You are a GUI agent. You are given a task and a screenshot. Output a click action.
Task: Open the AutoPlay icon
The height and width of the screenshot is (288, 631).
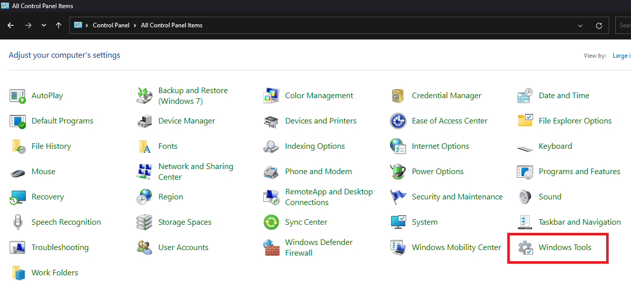point(18,96)
